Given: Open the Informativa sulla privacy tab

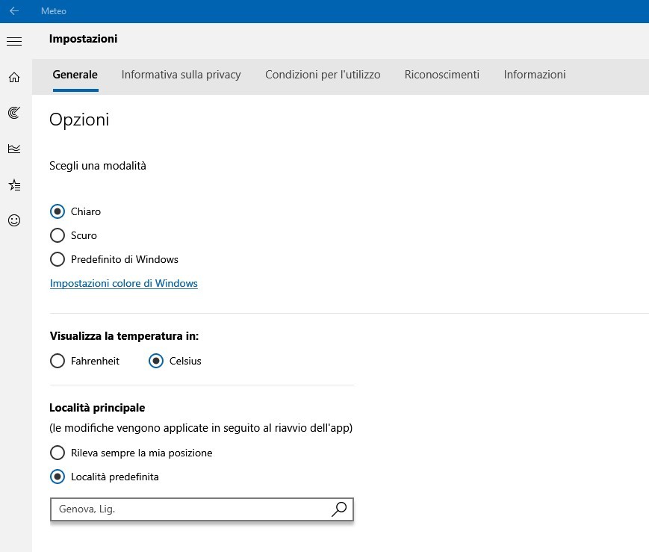Looking at the screenshot, I should coord(181,75).
